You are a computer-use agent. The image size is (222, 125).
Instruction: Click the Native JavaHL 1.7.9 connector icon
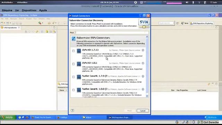tap(79, 77)
